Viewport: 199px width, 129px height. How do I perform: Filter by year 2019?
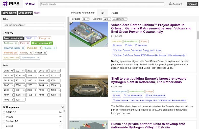pos(43,71)
